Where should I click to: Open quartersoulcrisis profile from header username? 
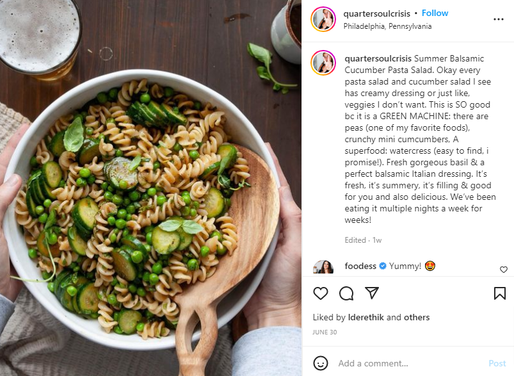[x=376, y=14]
